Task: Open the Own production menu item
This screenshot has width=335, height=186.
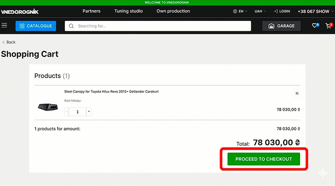Action: tap(173, 11)
